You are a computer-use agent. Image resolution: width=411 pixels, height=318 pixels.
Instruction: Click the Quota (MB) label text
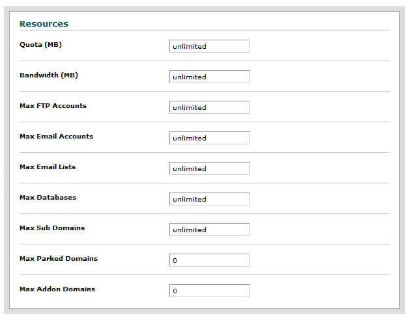(x=40, y=44)
